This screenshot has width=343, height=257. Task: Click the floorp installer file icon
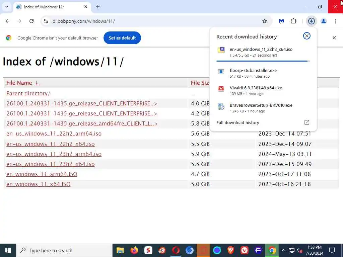click(x=221, y=72)
